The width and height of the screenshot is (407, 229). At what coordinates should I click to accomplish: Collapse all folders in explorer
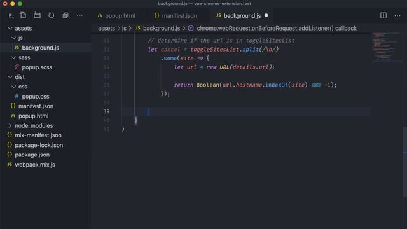pyautogui.click(x=66, y=15)
